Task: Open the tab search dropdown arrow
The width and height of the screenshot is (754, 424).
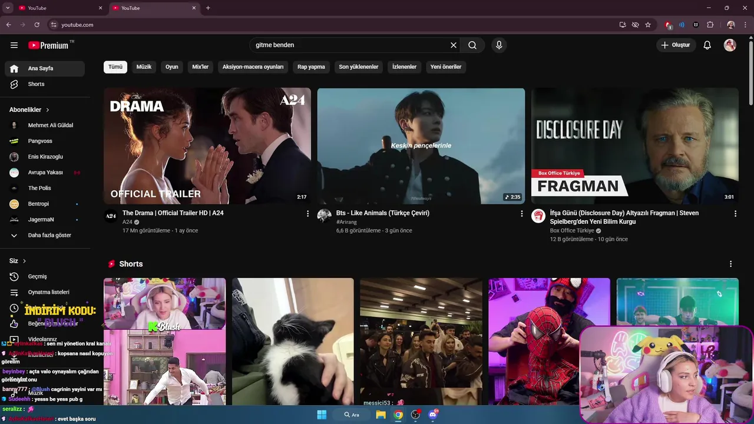Action: [8, 8]
